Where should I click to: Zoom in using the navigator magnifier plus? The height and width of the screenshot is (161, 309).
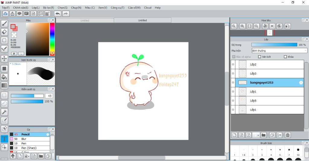(242, 26)
